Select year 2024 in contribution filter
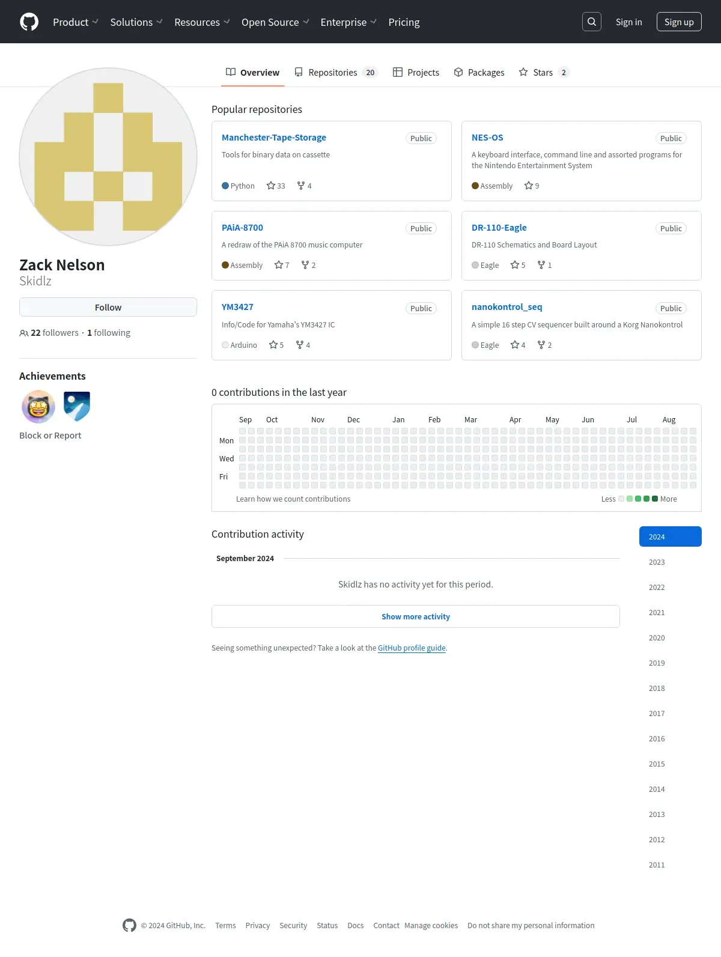Image resolution: width=721 pixels, height=957 pixels. point(671,536)
